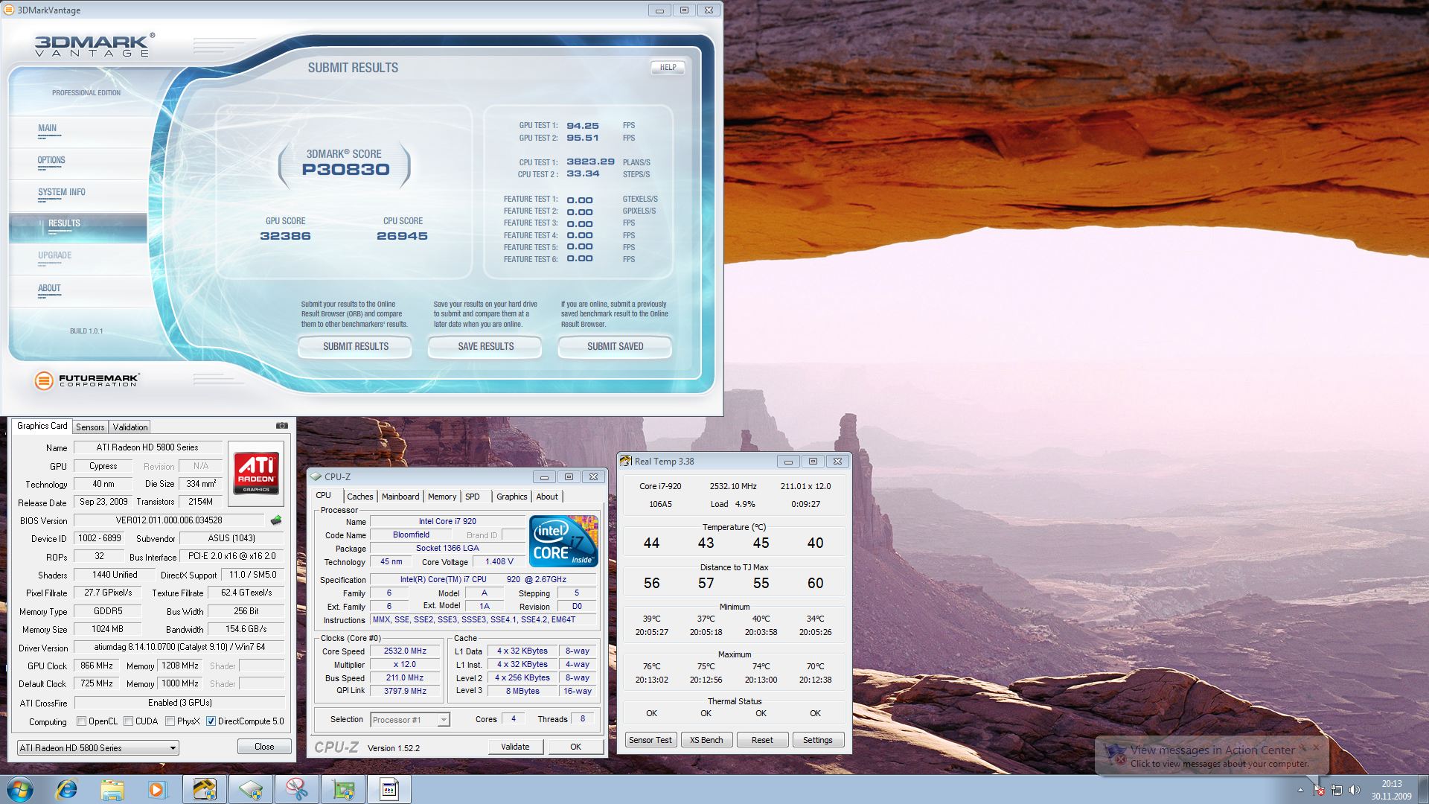Open the Processor #1 selection dropdown
Viewport: 1429px width, 804px height.
click(410, 720)
